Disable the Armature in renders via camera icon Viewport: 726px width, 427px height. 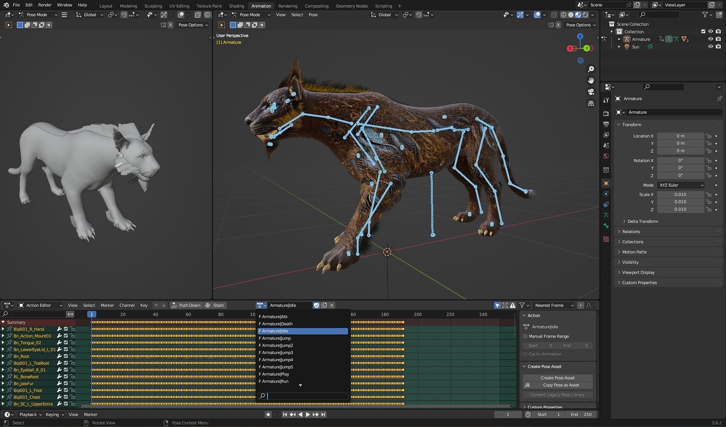718,39
